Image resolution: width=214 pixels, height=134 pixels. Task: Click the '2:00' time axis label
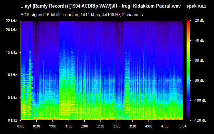tap(85, 126)
